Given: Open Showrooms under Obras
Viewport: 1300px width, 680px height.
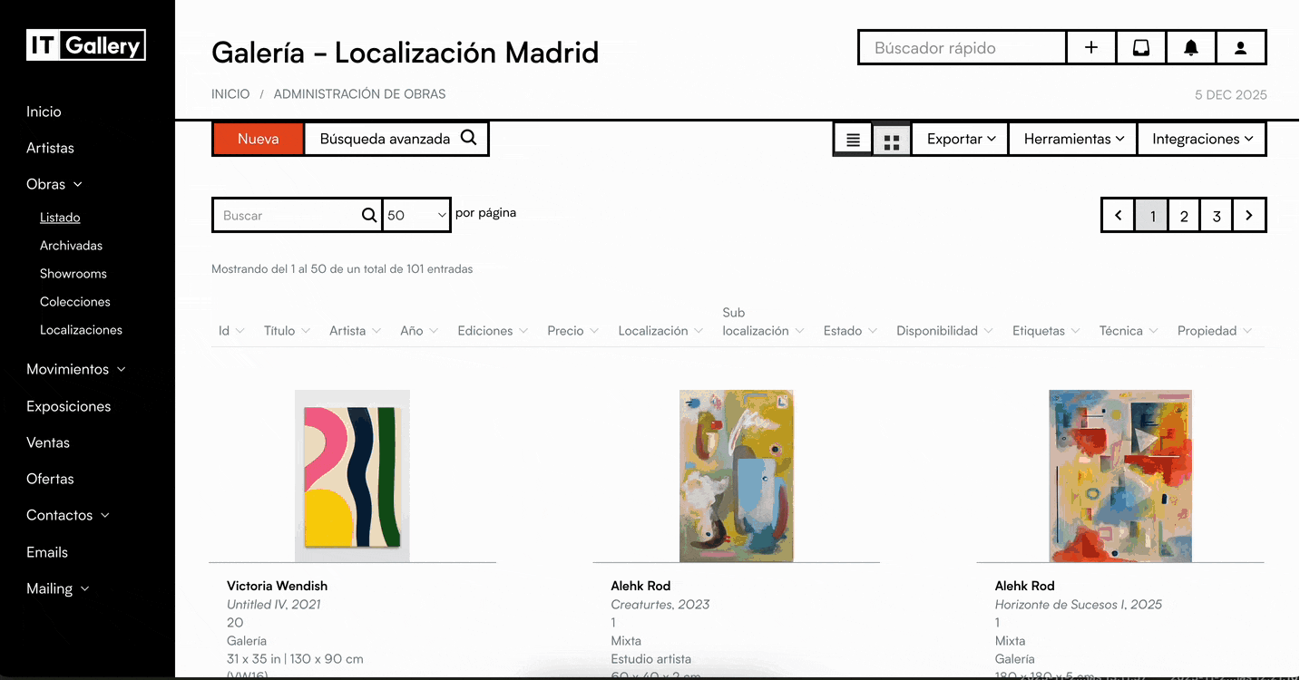Looking at the screenshot, I should pyautogui.click(x=73, y=274).
